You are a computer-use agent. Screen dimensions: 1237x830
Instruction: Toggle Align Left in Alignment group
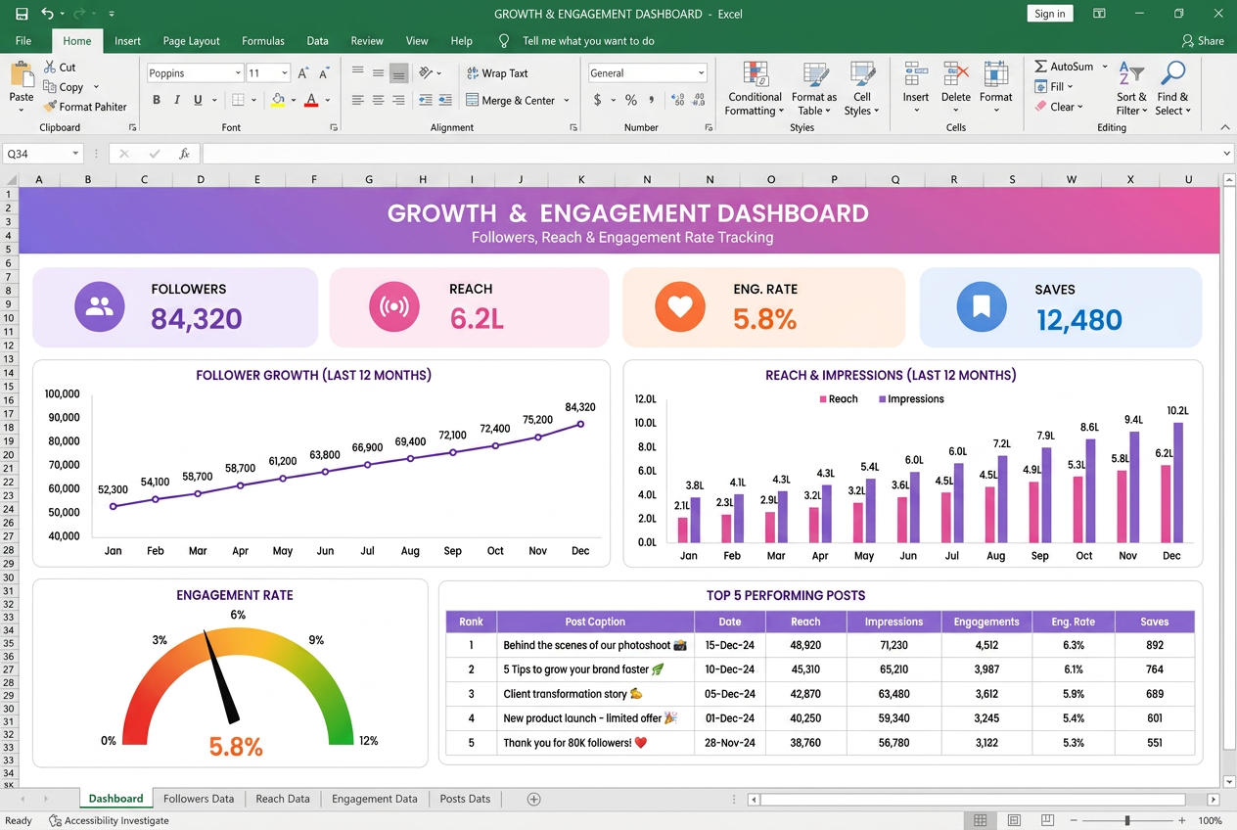tap(357, 100)
